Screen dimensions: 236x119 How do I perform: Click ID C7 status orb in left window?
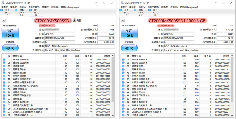click(4, 112)
